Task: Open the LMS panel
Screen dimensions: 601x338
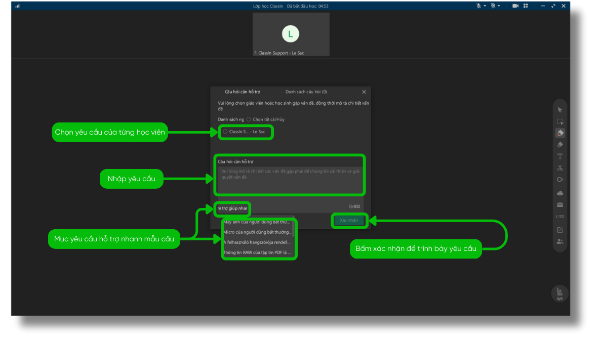Action: click(559, 217)
